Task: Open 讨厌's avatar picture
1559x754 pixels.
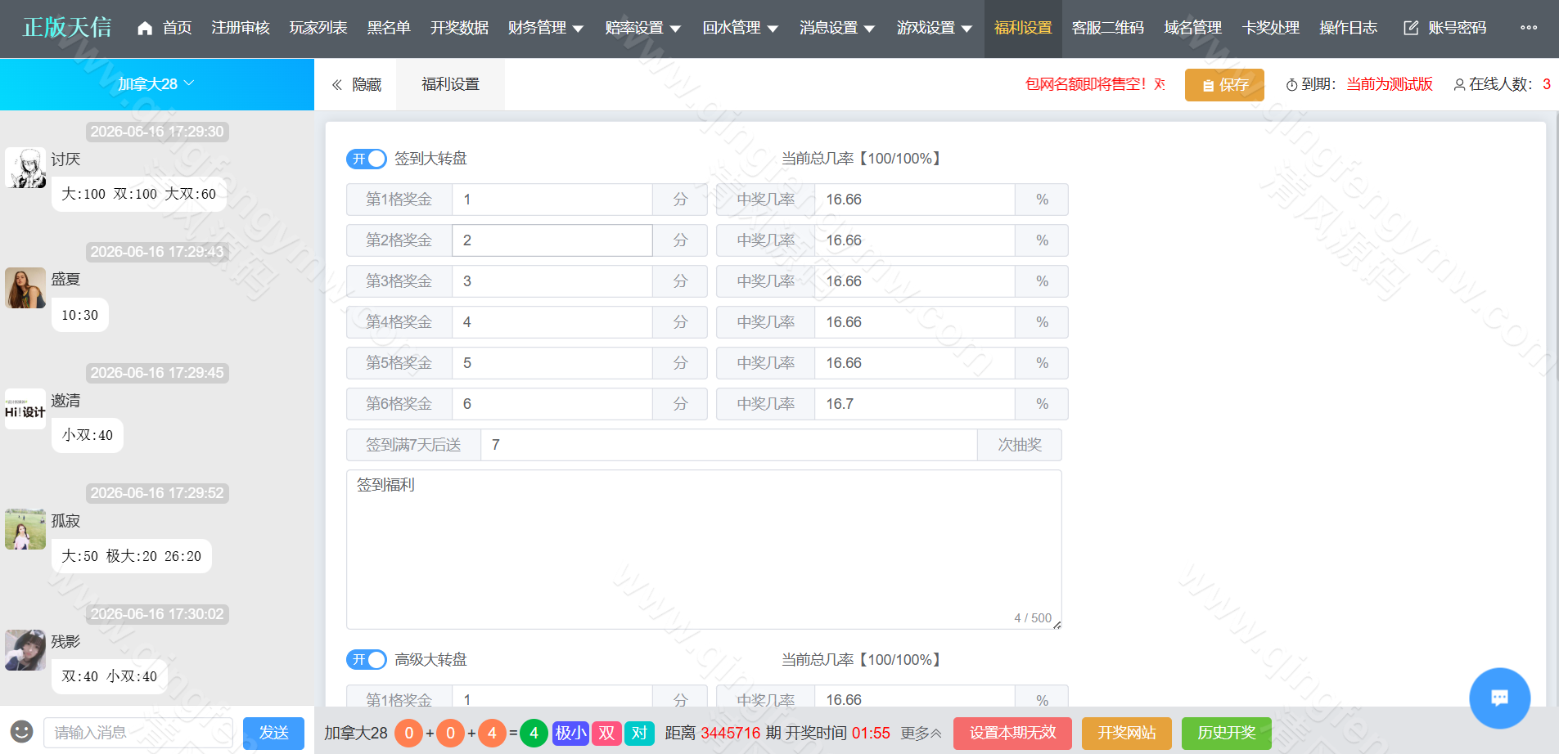Action: pos(25,168)
